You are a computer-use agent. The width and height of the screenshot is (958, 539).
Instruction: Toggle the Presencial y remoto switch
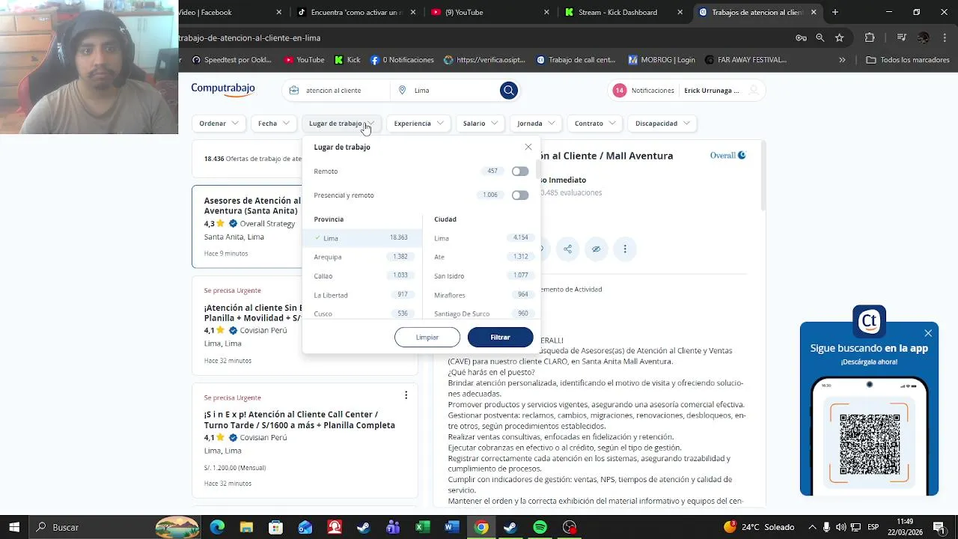click(520, 195)
